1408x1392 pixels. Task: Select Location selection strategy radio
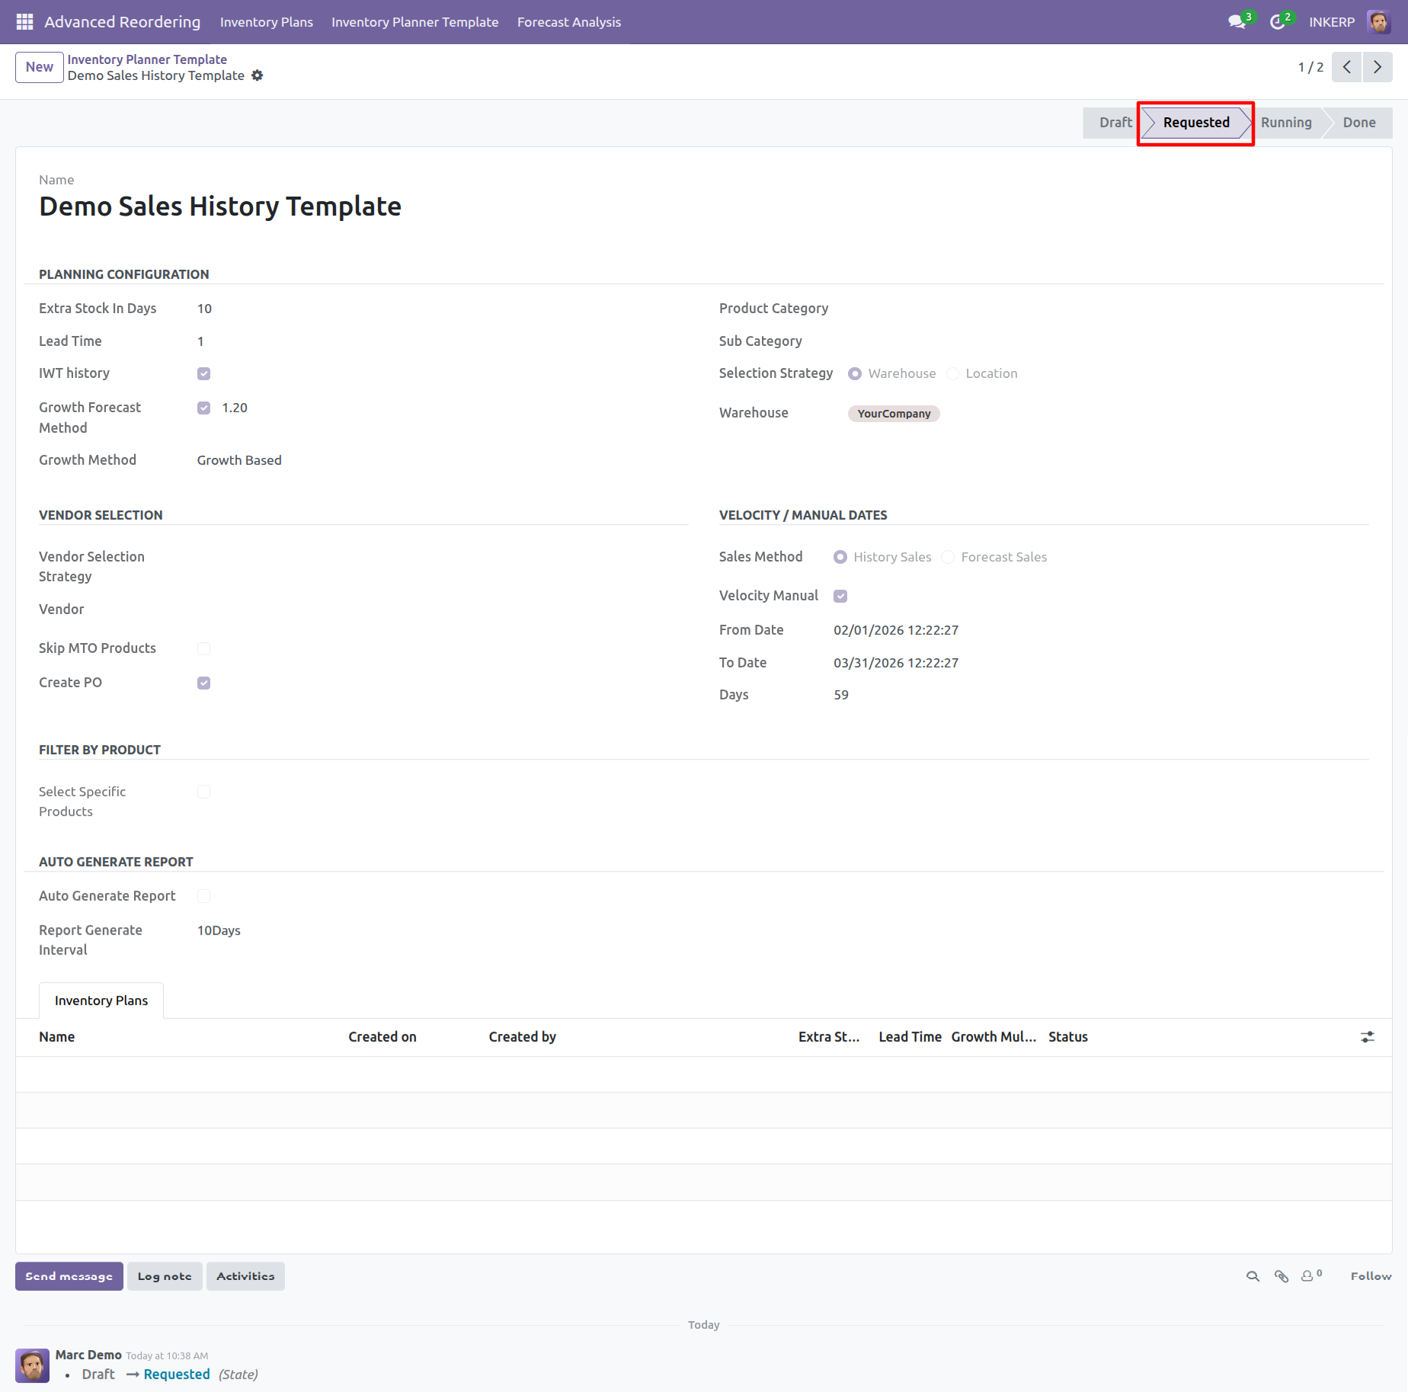pyautogui.click(x=952, y=373)
